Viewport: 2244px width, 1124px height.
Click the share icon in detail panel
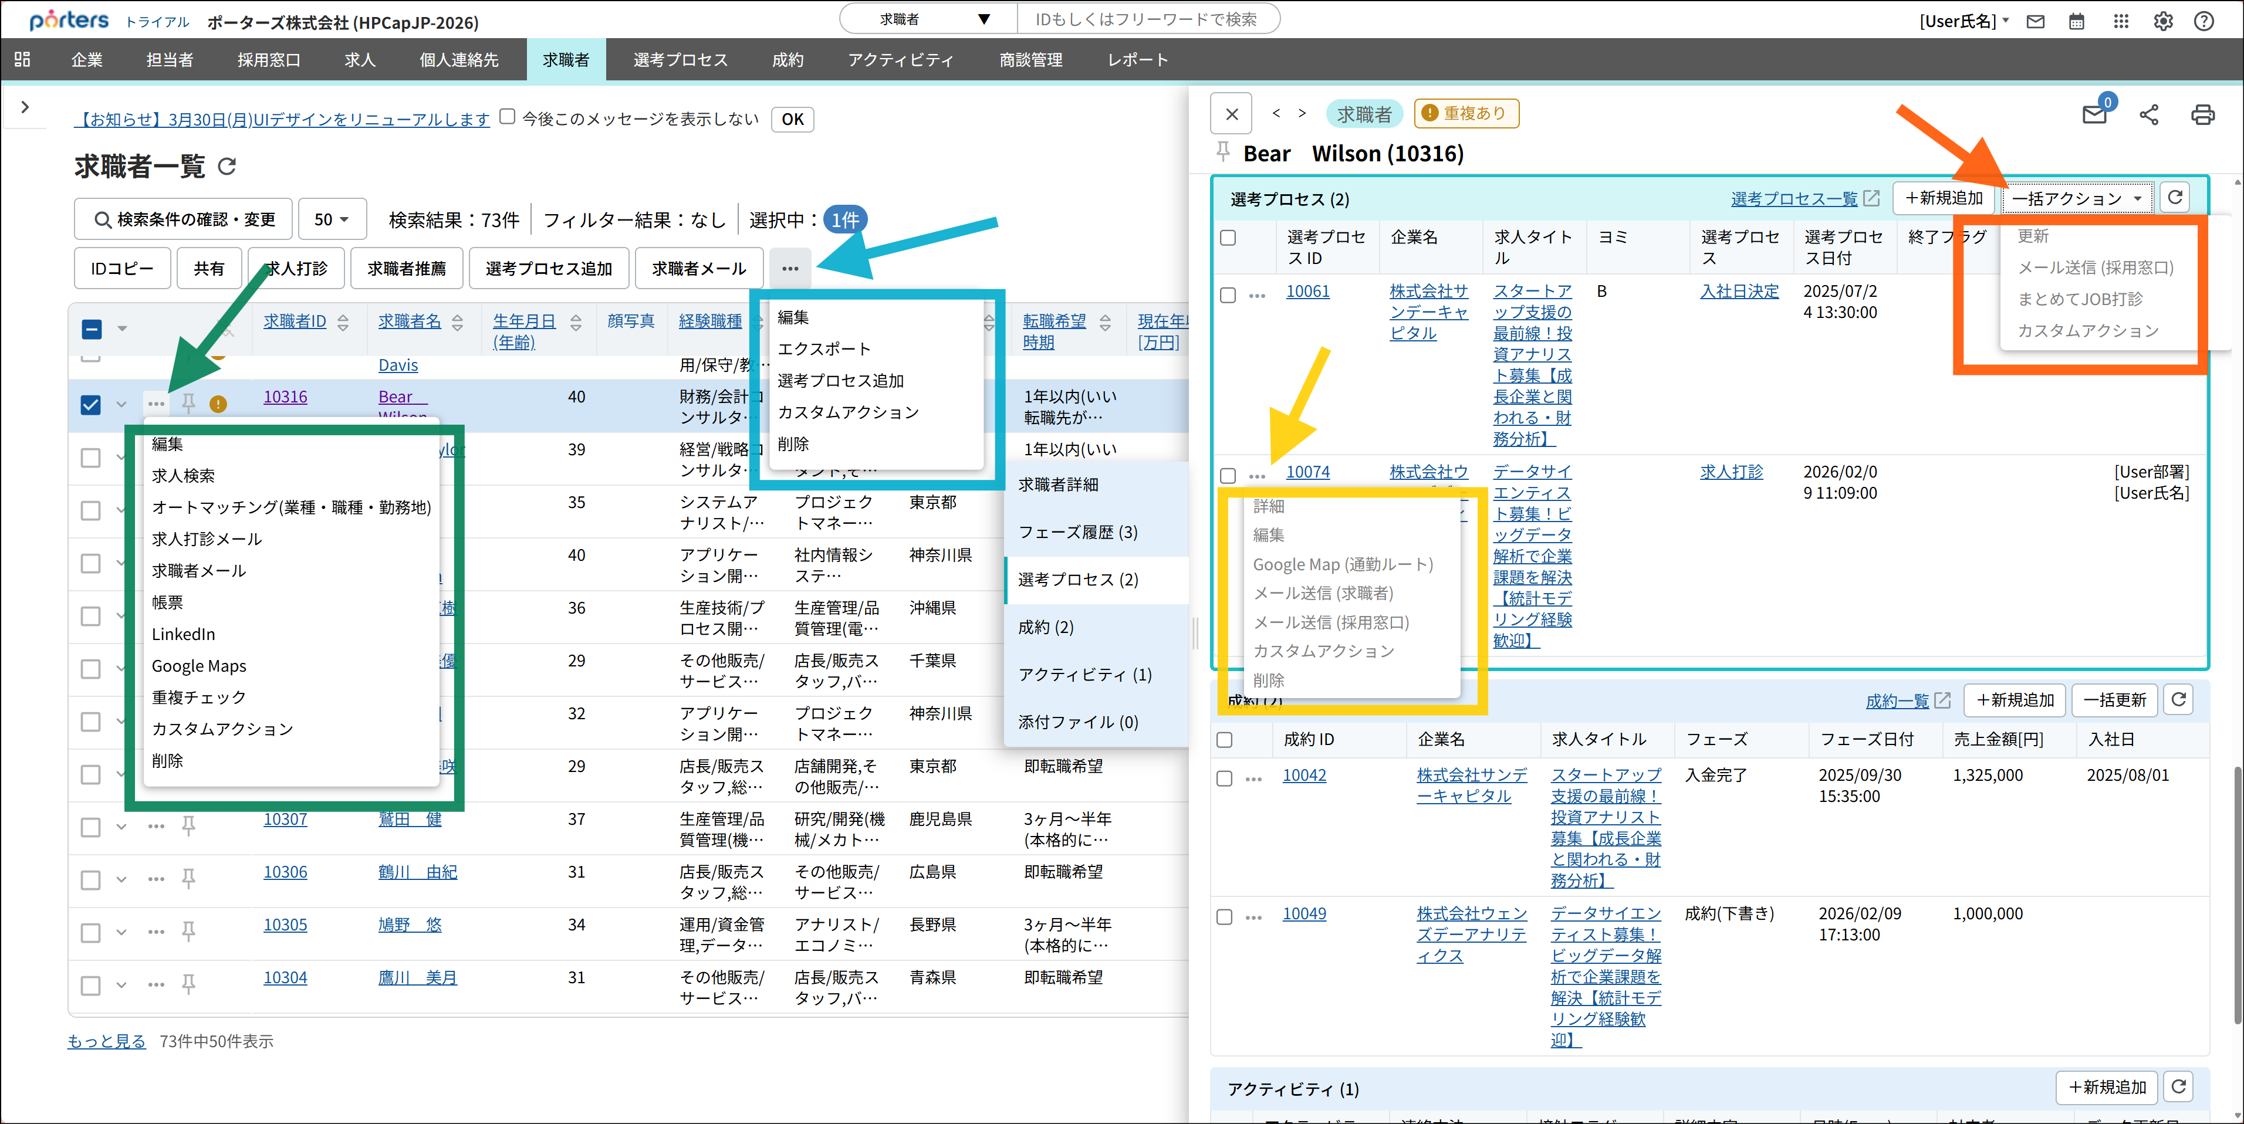point(2148,114)
